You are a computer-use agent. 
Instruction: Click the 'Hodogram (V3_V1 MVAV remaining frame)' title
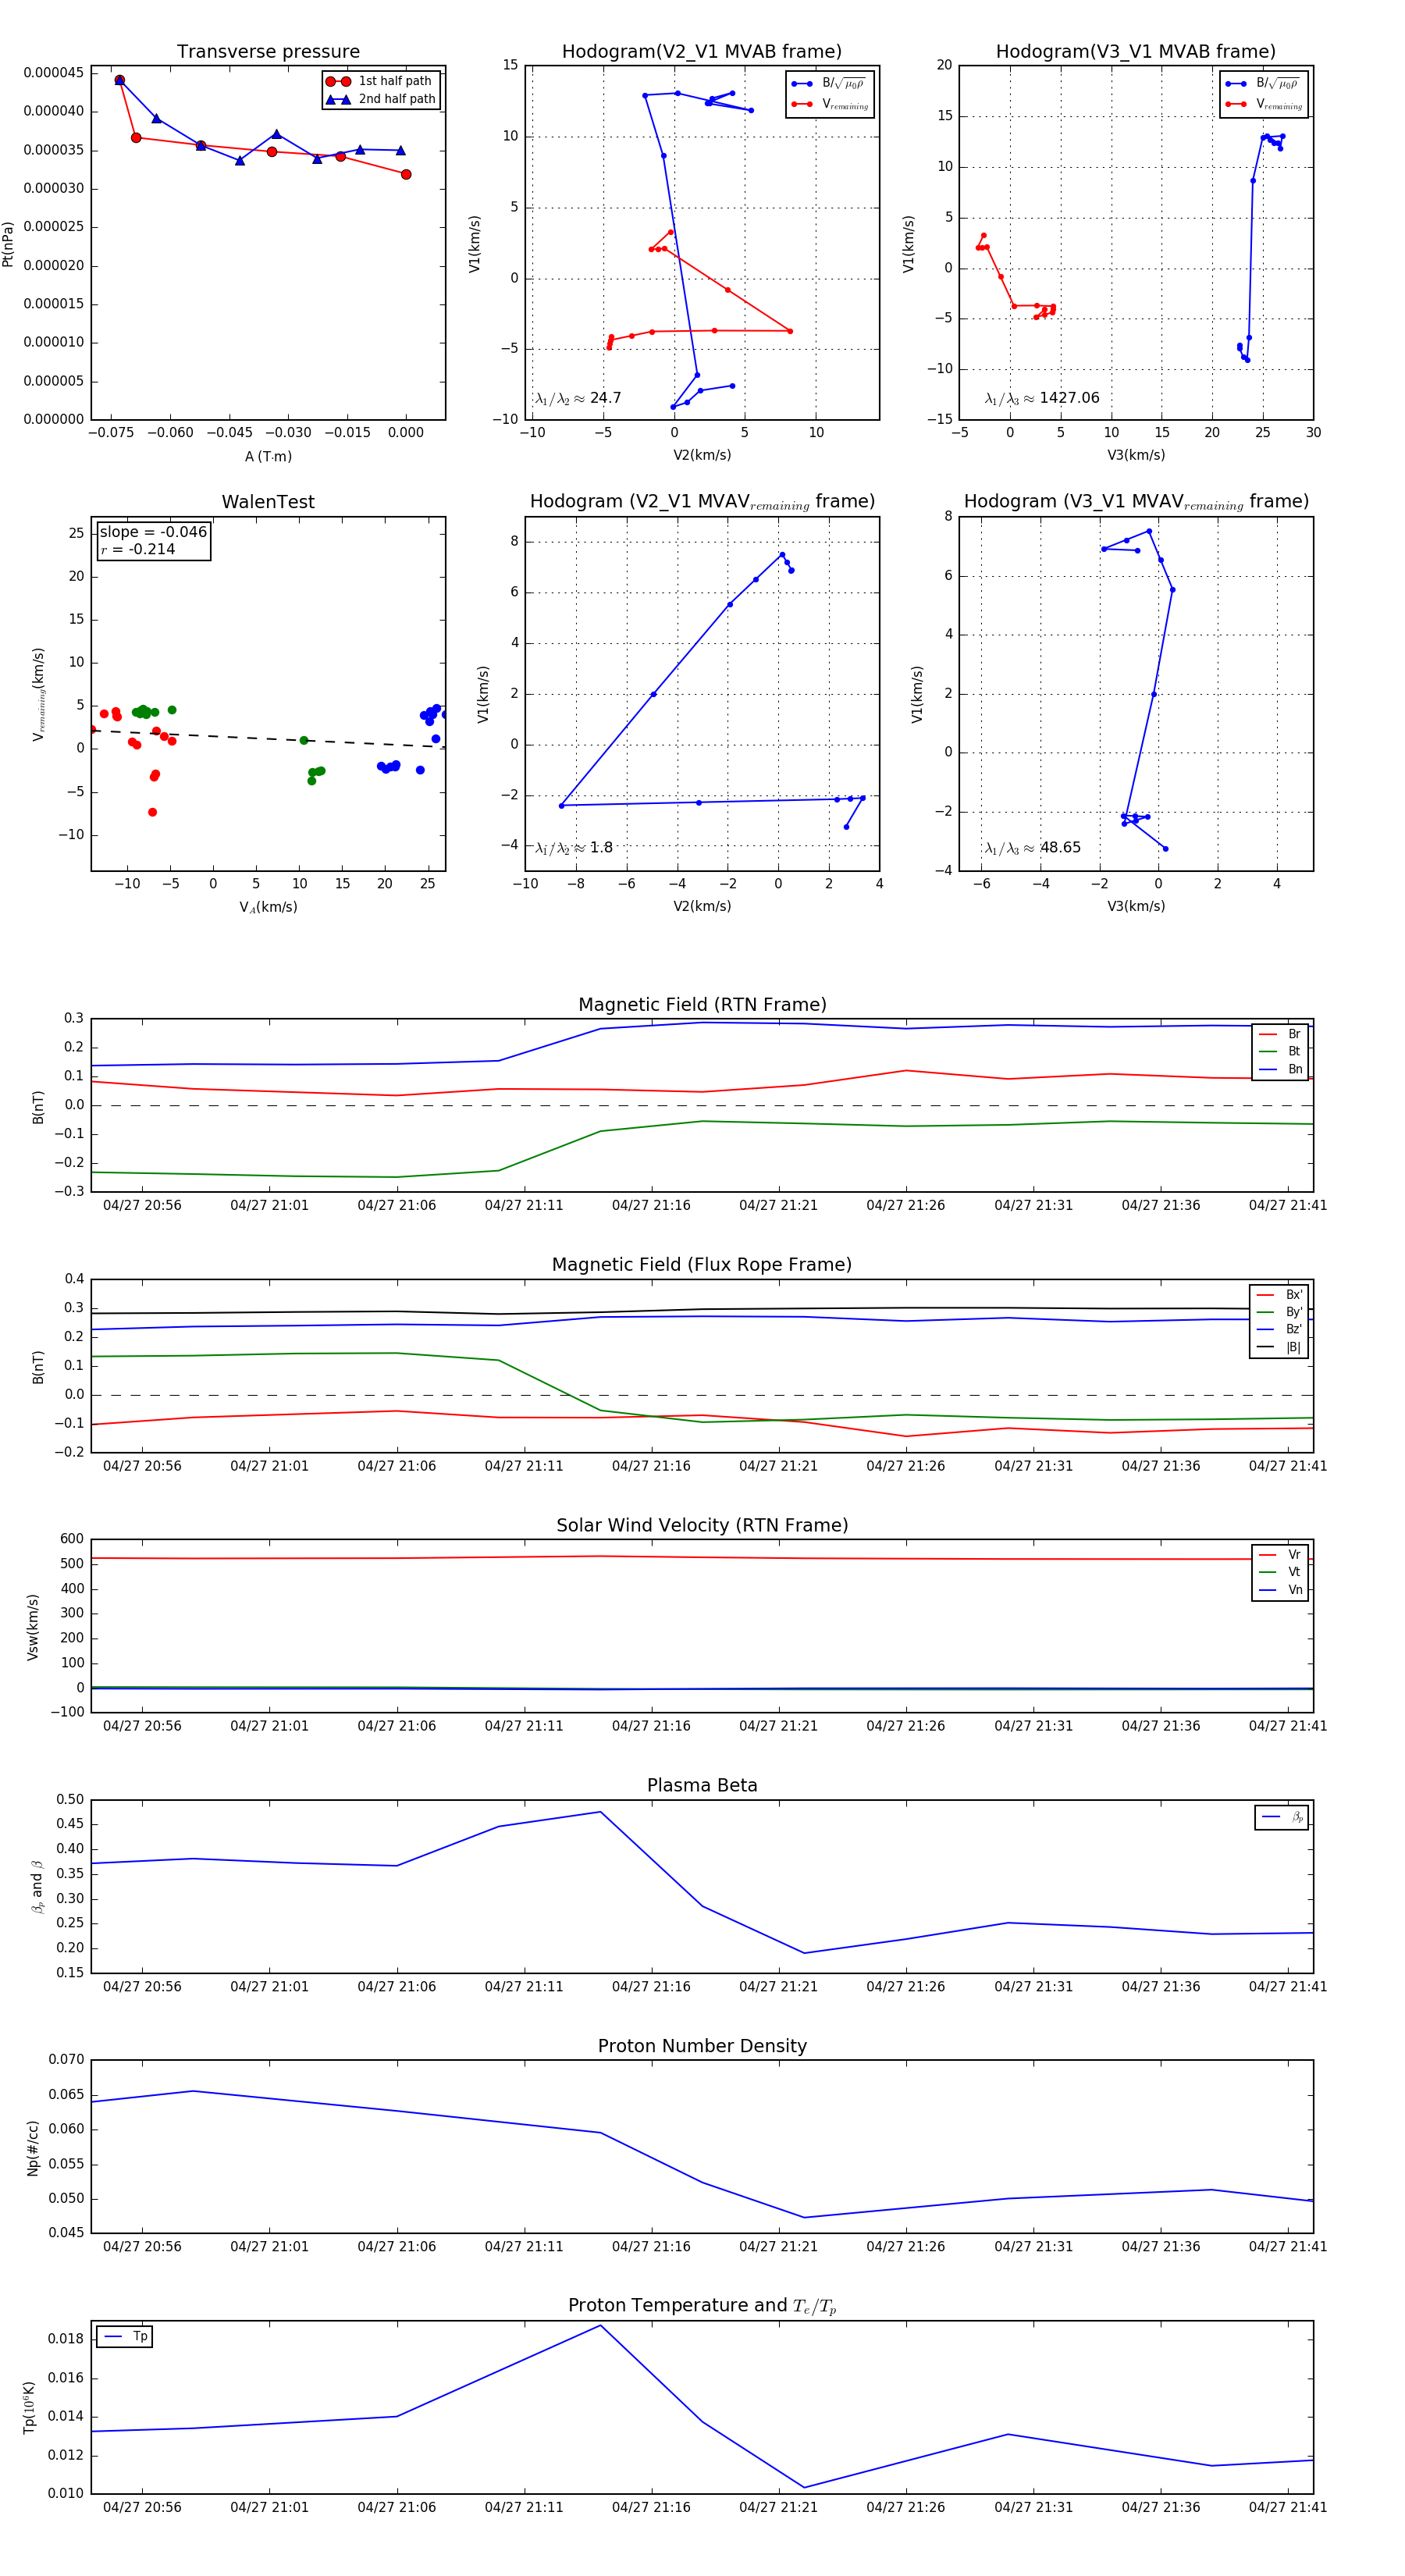1136,502
